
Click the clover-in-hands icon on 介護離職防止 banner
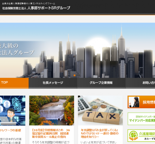coord(134,136)
